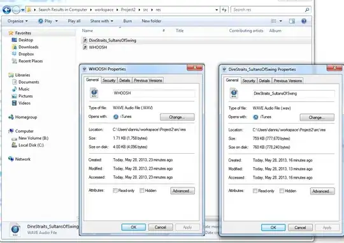
Task: Open Previous Versions tab in DireStraits Properties
Action: tap(287, 81)
